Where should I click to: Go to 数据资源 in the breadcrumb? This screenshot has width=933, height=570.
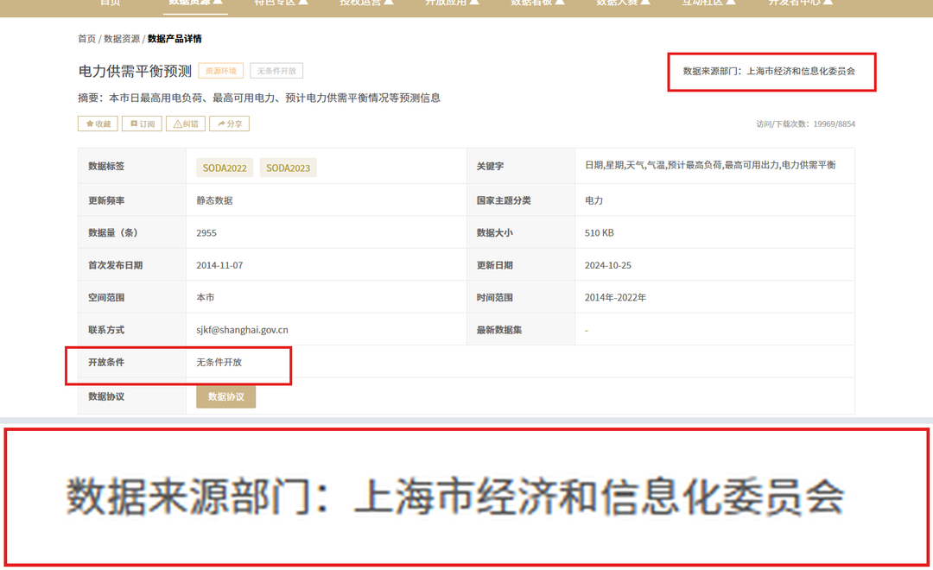[x=122, y=39]
